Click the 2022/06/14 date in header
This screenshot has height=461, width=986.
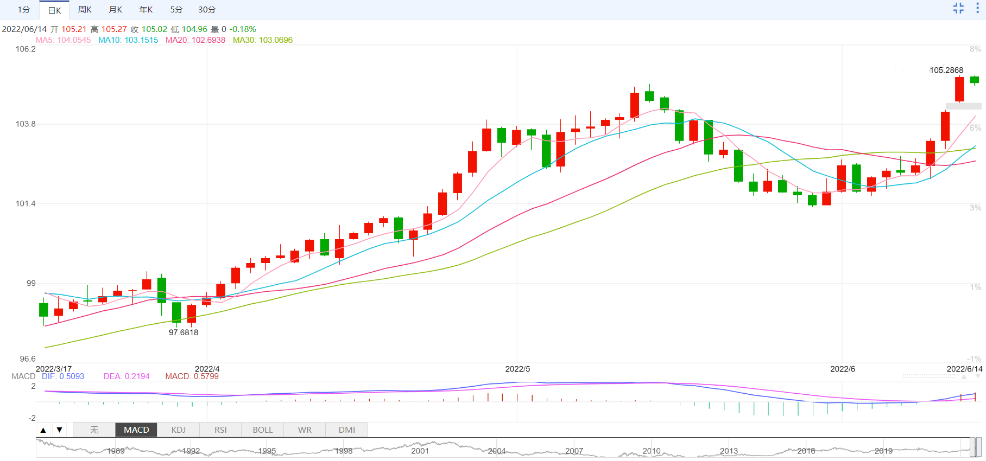[24, 29]
